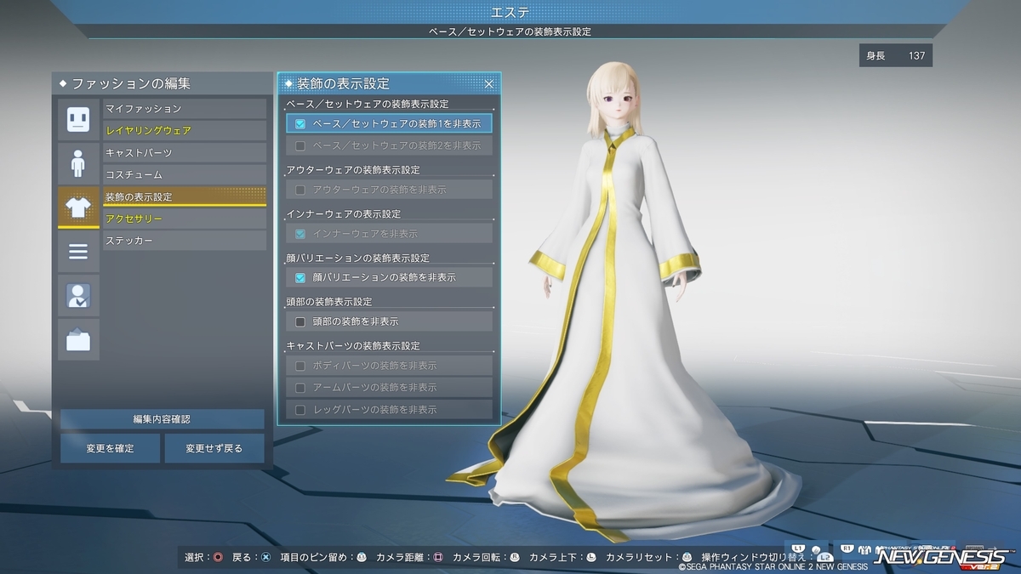Toggle レッグパーツの装飾を非表示 checkbox
The height and width of the screenshot is (574, 1021).
(x=299, y=410)
